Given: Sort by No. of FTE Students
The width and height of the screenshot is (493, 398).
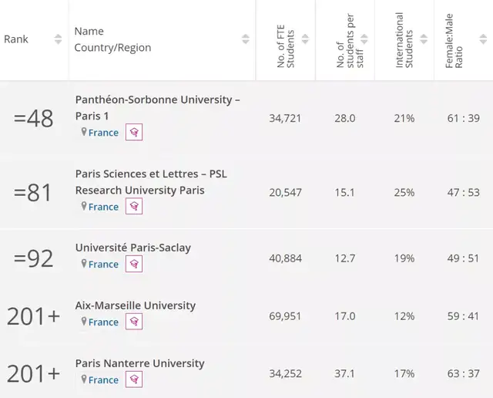Looking at the screenshot, I should tap(305, 39).
